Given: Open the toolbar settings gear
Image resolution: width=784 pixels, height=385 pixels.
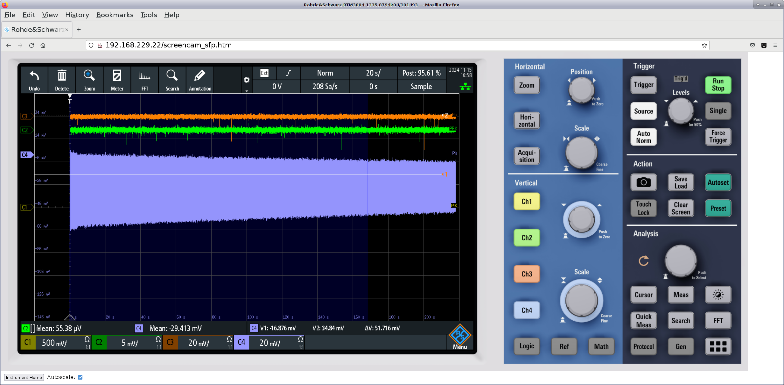Looking at the screenshot, I should (x=247, y=80).
